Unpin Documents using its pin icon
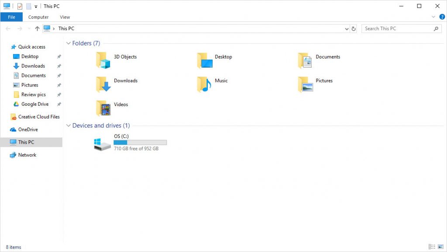 pos(59,76)
